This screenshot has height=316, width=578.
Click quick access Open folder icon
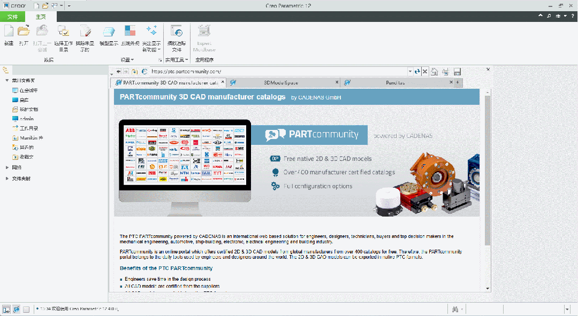tap(45, 5)
